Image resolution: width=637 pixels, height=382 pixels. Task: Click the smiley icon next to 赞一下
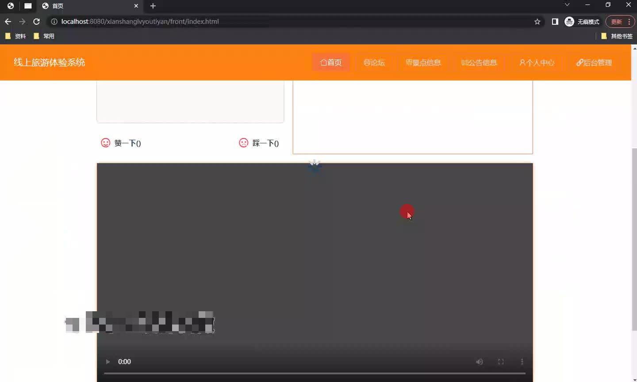pyautogui.click(x=105, y=142)
